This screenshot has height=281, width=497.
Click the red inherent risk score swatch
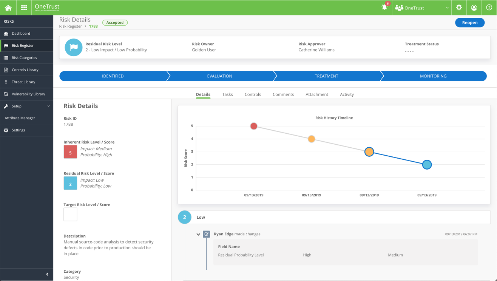coord(70,152)
